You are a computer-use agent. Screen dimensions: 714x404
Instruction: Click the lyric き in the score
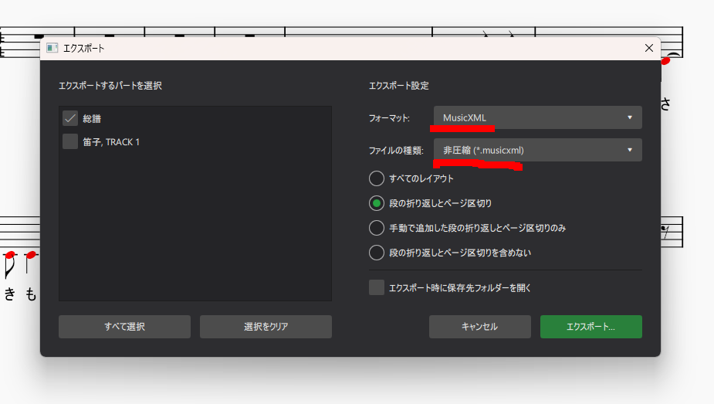9,294
